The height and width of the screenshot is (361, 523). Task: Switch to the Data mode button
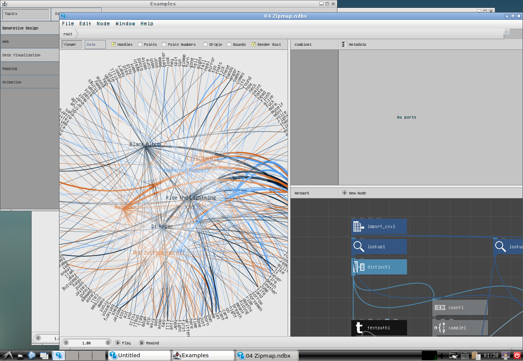click(95, 44)
